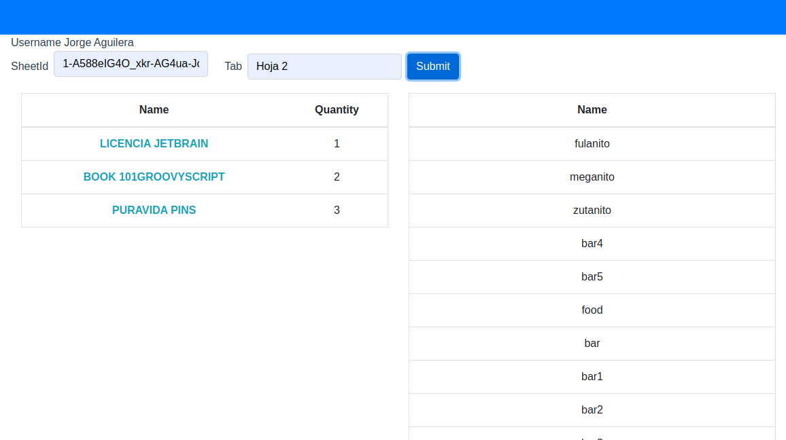The image size is (786, 440).
Task: Focus the SheetId input field
Action: [x=131, y=64]
